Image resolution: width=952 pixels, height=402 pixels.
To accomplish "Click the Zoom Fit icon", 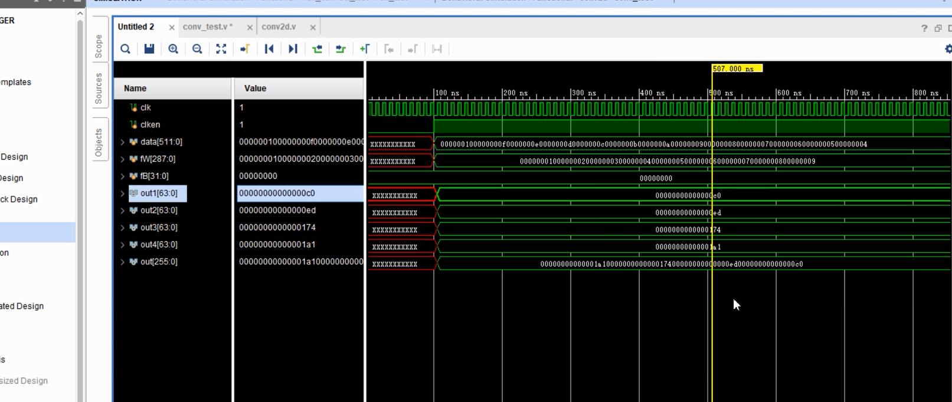I will (x=221, y=49).
